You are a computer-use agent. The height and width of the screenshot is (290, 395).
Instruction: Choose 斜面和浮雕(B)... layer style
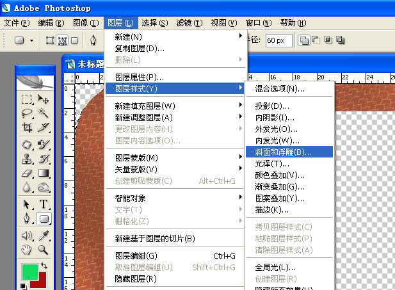coord(289,152)
